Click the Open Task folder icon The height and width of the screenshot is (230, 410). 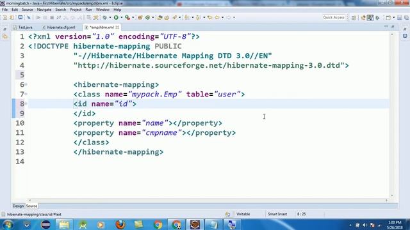(x=167, y=17)
